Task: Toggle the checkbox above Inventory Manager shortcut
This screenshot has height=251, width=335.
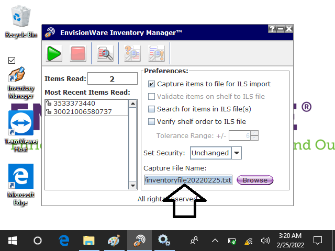Action: [12, 61]
